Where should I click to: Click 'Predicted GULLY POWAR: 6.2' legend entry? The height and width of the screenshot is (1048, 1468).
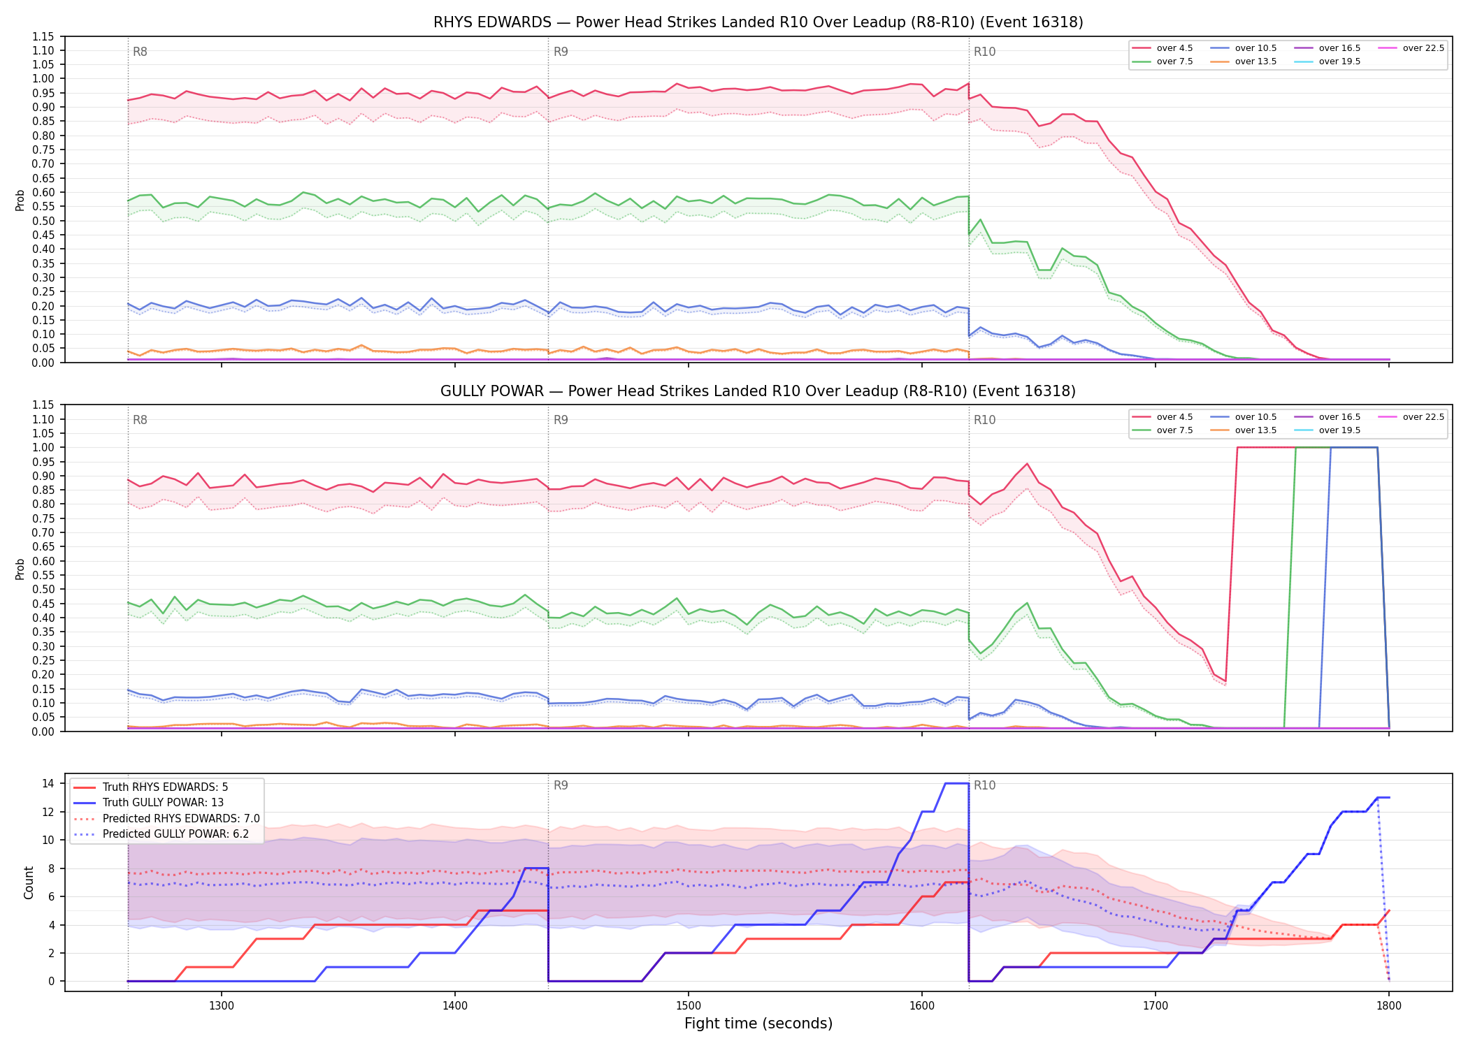[x=161, y=834]
